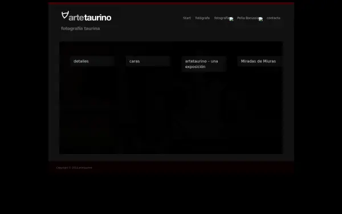Open the contacto page

tap(273, 18)
